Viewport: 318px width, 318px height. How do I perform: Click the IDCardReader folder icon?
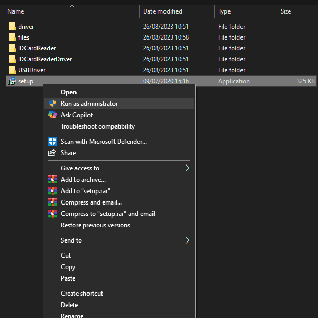click(x=12, y=48)
